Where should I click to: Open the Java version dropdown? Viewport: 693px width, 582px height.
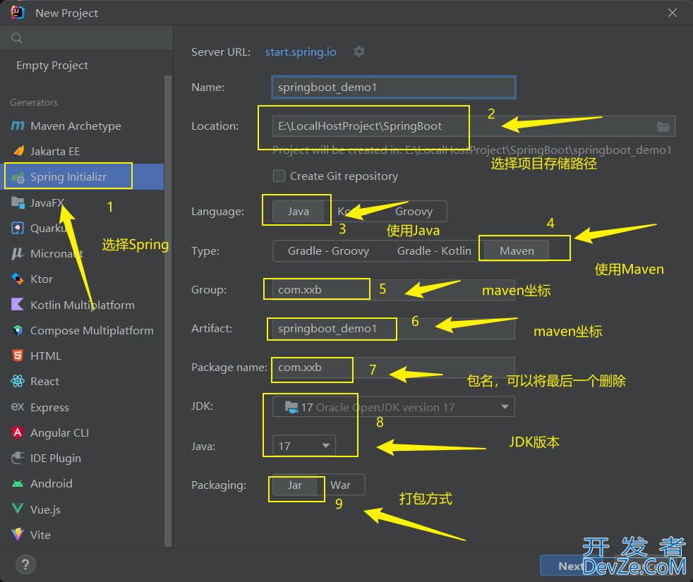[304, 446]
